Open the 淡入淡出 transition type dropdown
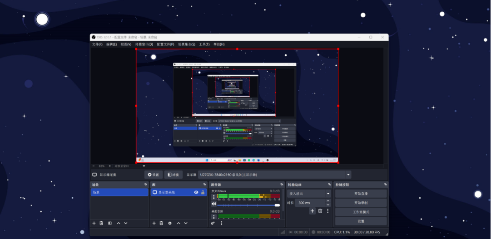491x239 pixels. [309, 194]
